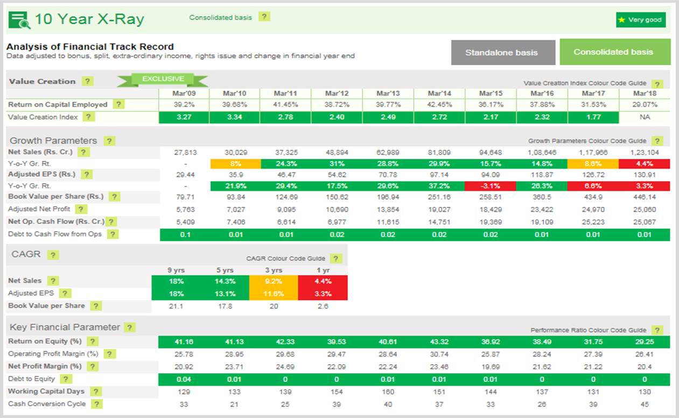
Task: Open help icon beside Growth Parameters heading
Action: pos(109,141)
